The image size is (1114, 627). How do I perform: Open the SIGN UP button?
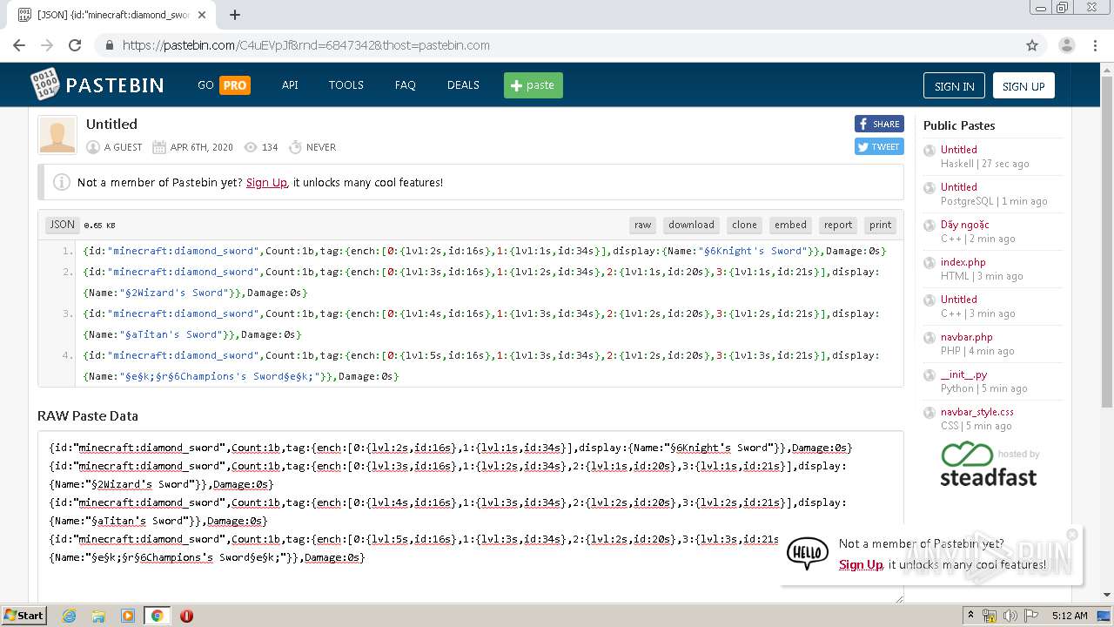1023,85
